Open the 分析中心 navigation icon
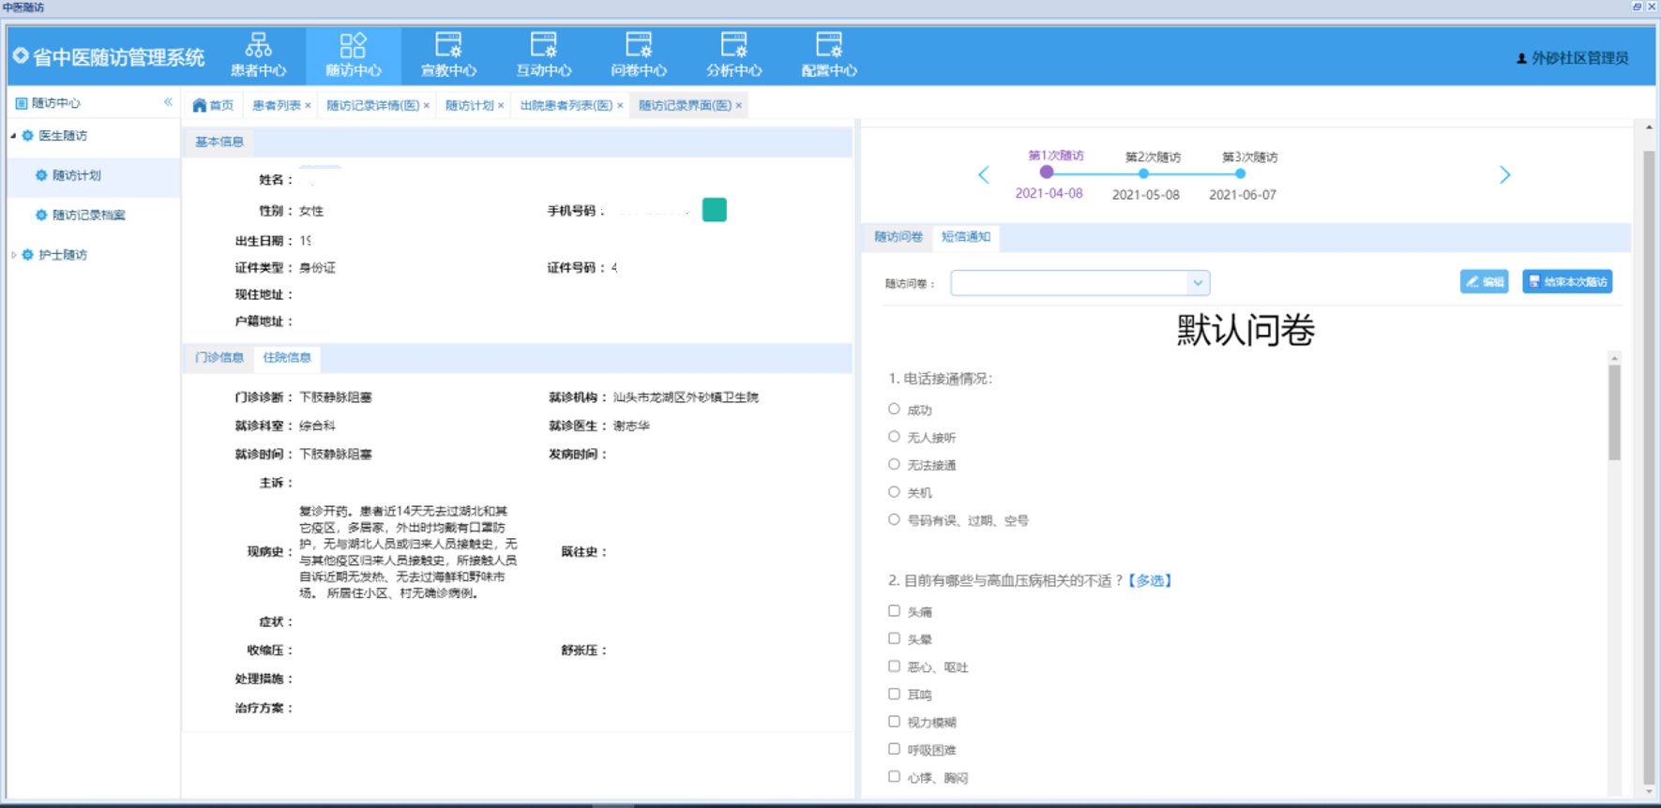 [x=733, y=55]
